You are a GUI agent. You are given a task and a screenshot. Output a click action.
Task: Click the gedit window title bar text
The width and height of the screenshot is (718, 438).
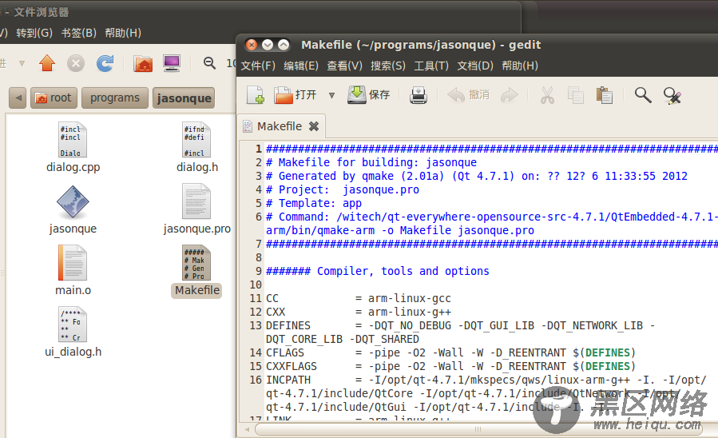[x=421, y=45]
